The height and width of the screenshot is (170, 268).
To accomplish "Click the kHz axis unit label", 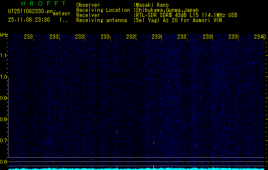I will coord(4,35).
